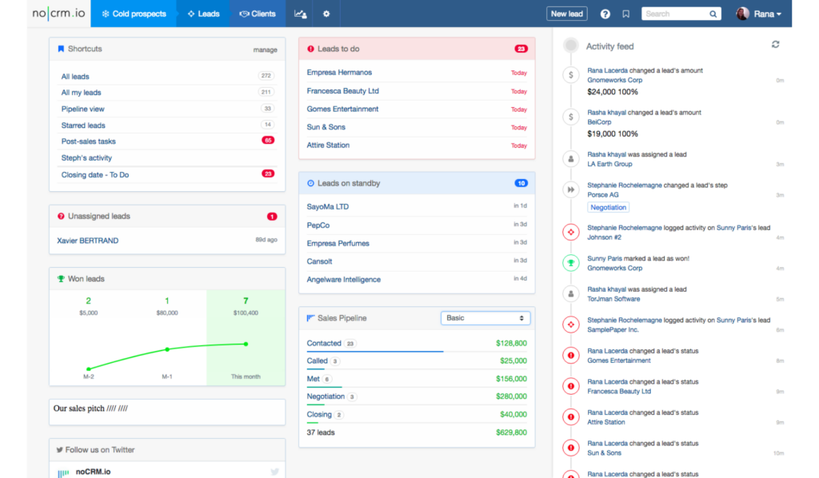This screenshot has width=819, height=478.
Task: Open Post-sales tasks shortcut
Action: pos(89,141)
